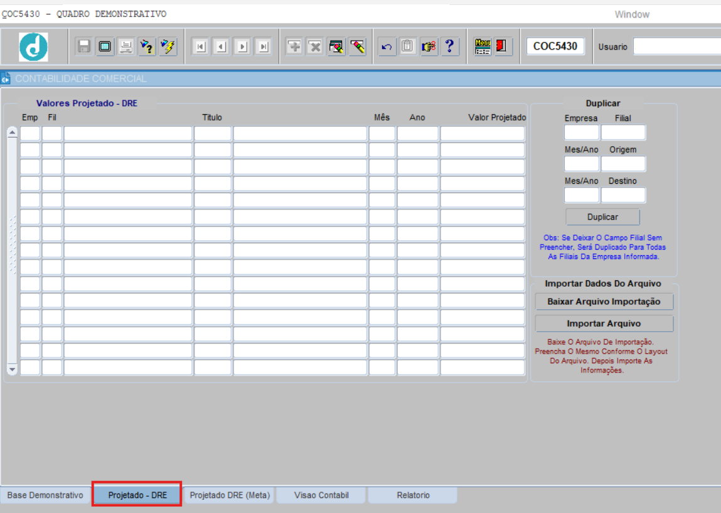Screen dimensions: 721x513
Task: Go to first record using navigation arrow
Action: (200, 46)
